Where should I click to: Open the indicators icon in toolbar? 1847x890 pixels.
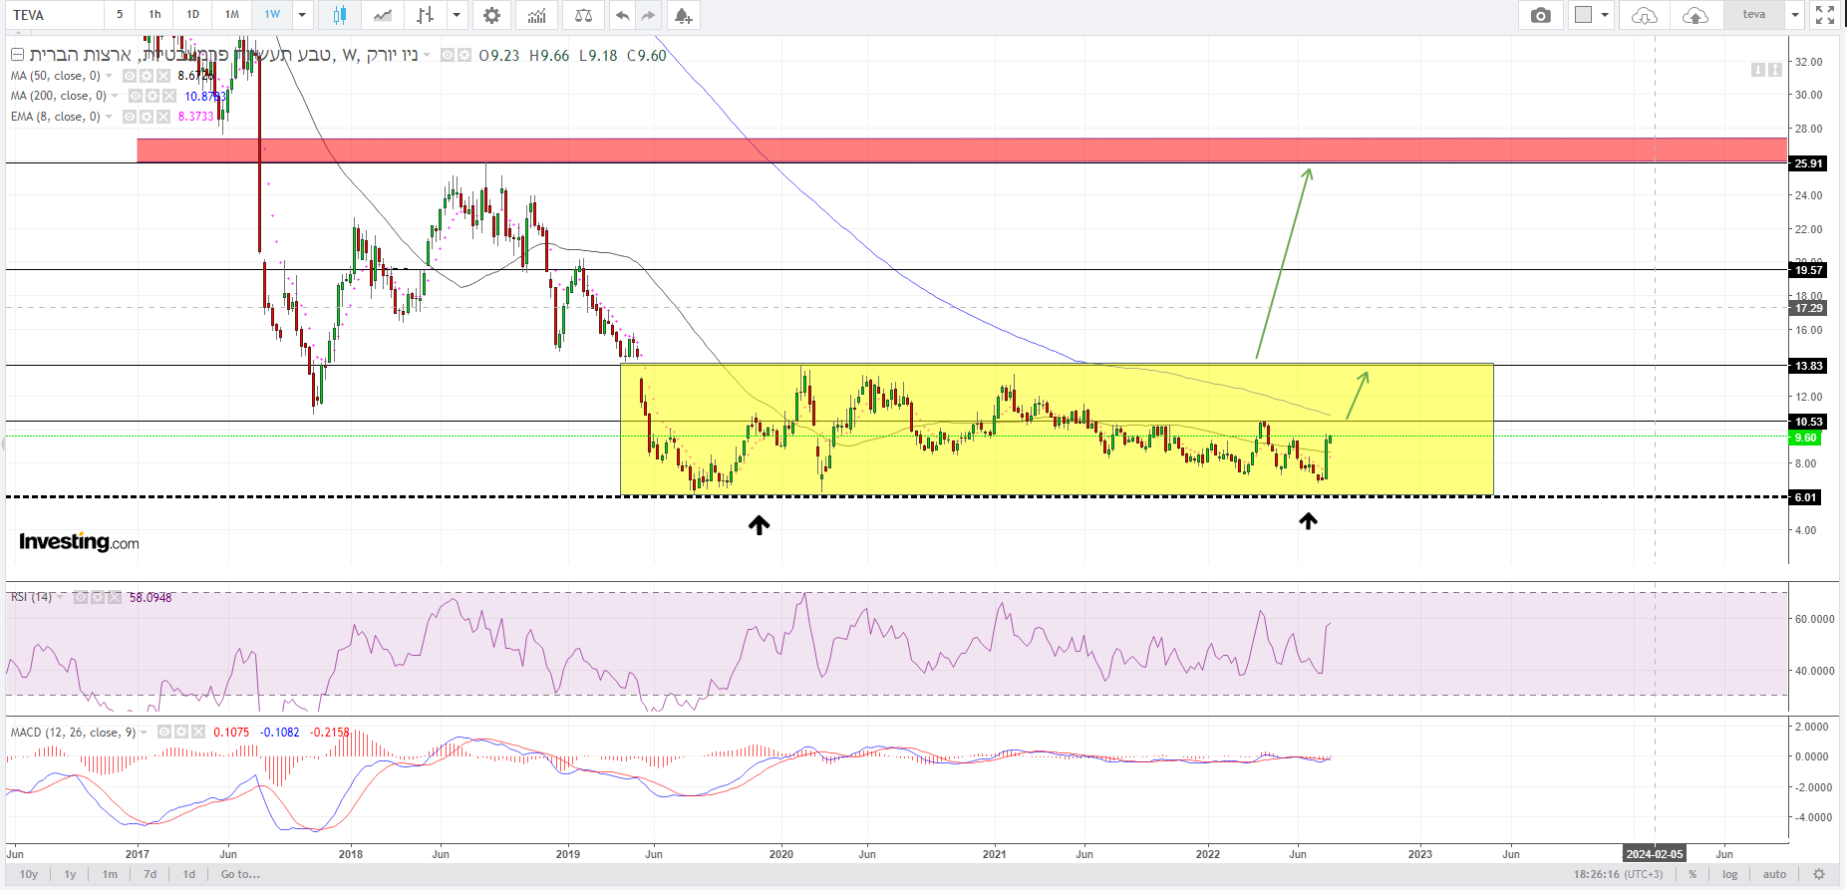point(537,15)
